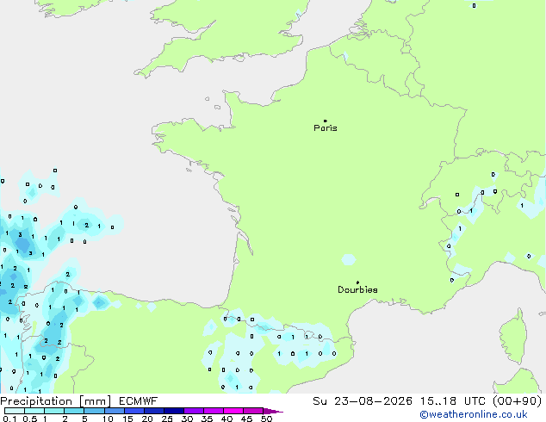Click the violet 30 mm legend swatch
The width and height of the screenshot is (546, 422).
(194, 411)
